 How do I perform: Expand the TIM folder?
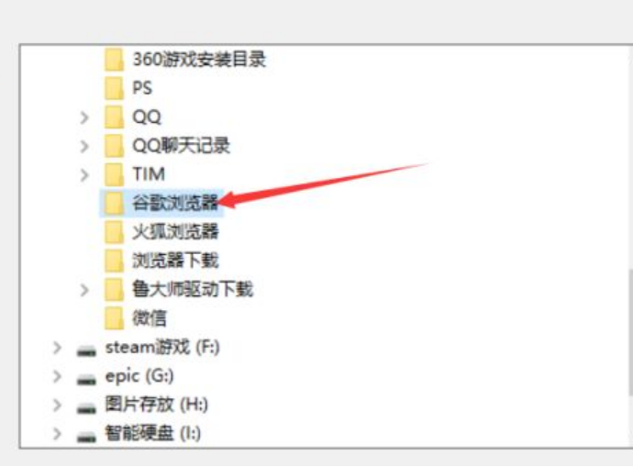click(x=84, y=175)
